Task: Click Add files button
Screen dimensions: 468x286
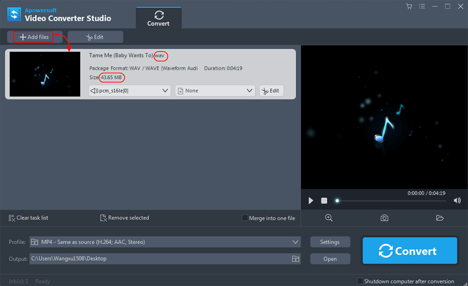Action: pyautogui.click(x=34, y=37)
